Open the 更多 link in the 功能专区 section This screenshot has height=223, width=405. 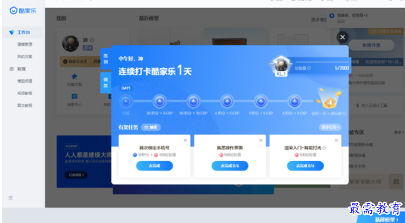click(x=399, y=132)
